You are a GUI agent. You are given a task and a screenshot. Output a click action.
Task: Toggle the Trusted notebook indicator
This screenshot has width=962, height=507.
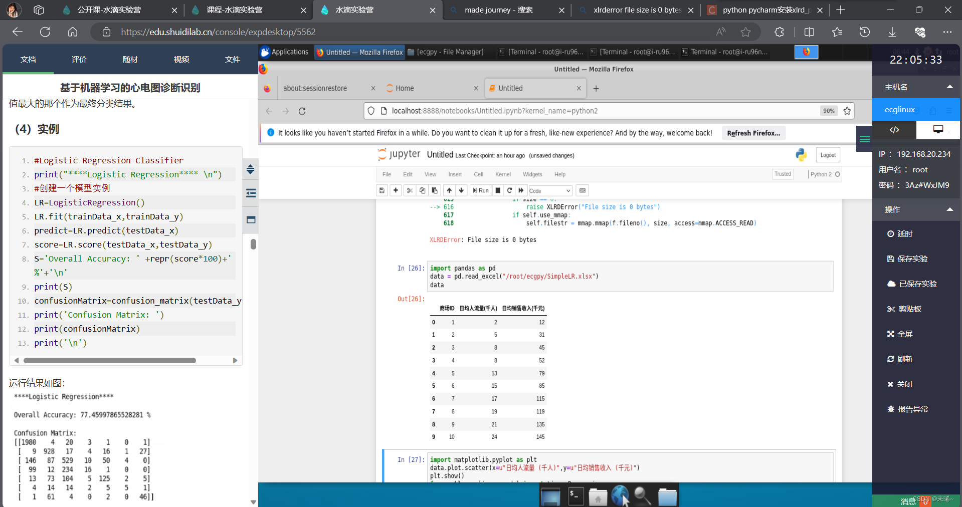click(x=783, y=174)
